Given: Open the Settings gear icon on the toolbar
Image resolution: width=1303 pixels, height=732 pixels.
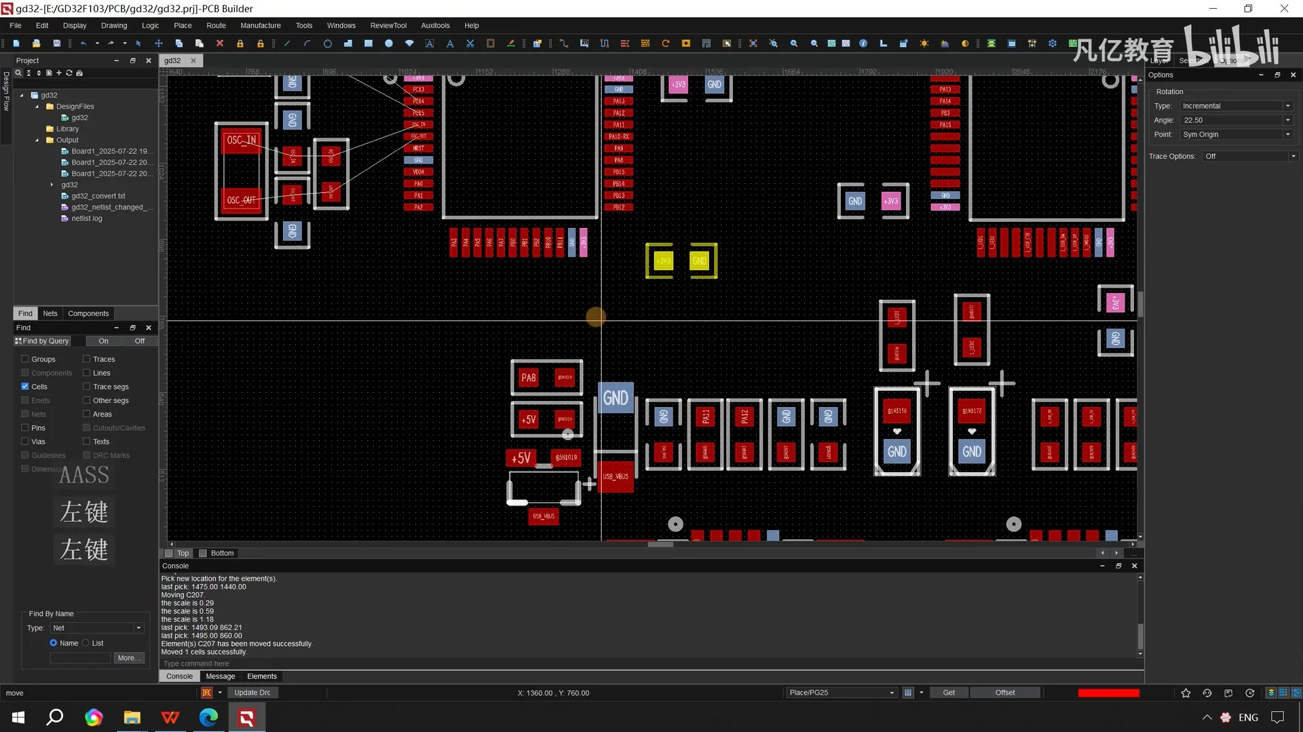Looking at the screenshot, I should click(x=1053, y=43).
